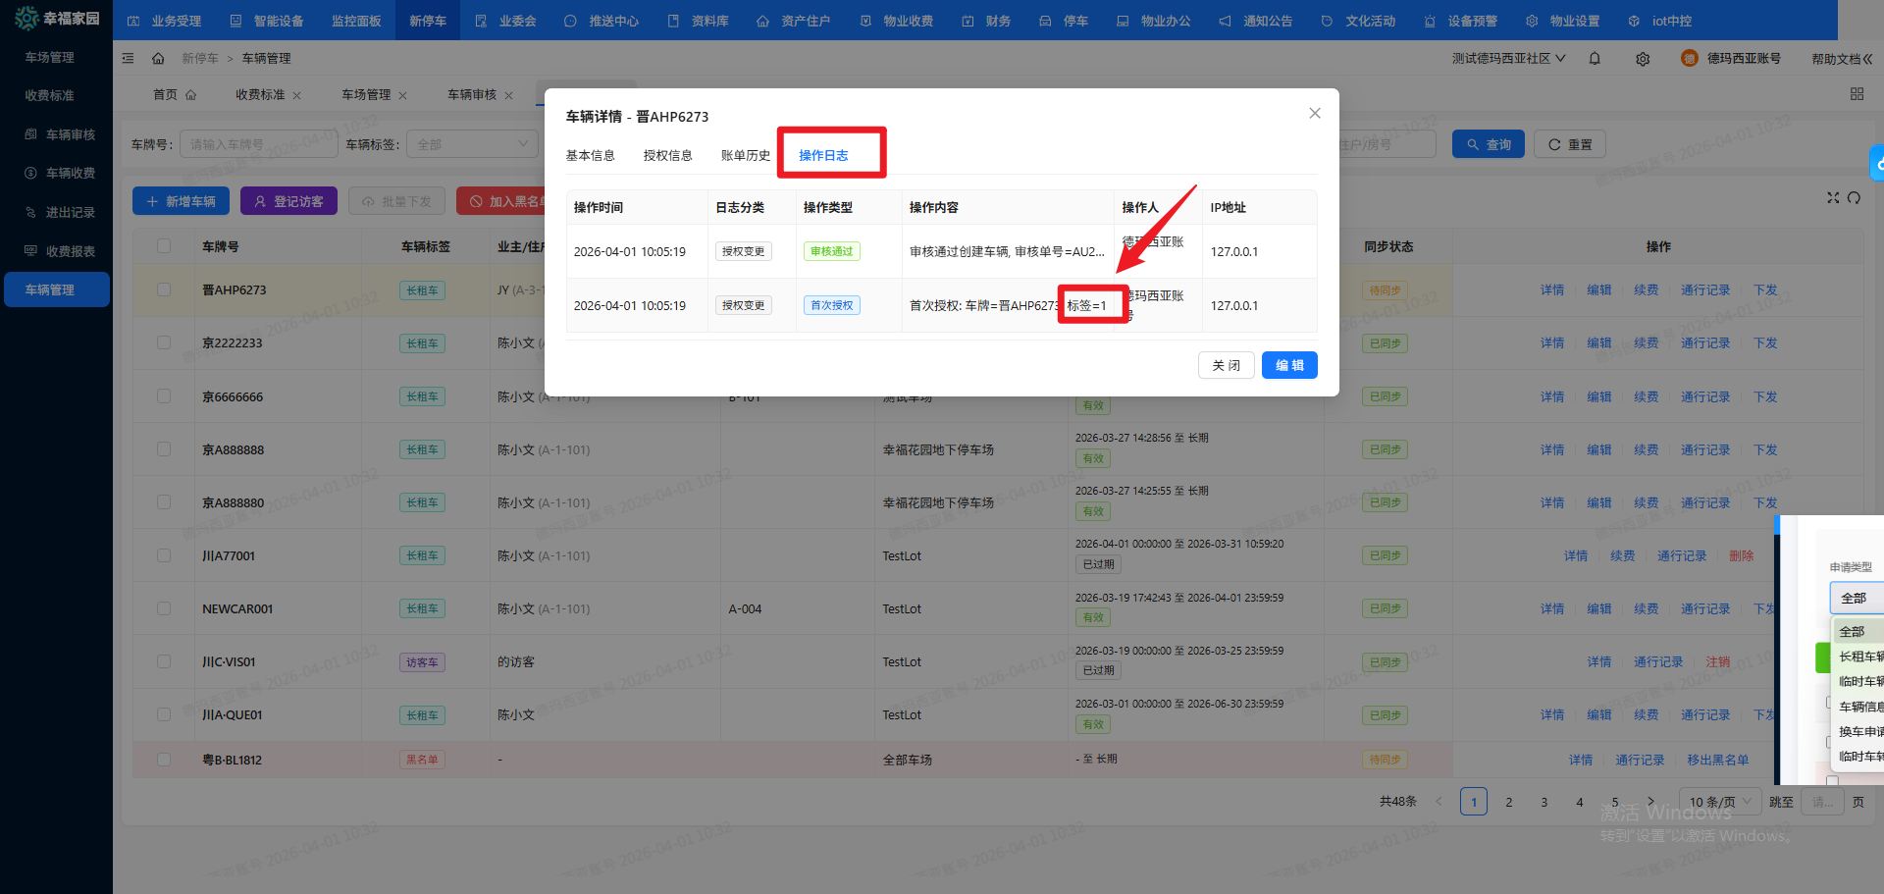Click the 关闭 button in dialog
This screenshot has width=1884, height=894.
coord(1226,365)
